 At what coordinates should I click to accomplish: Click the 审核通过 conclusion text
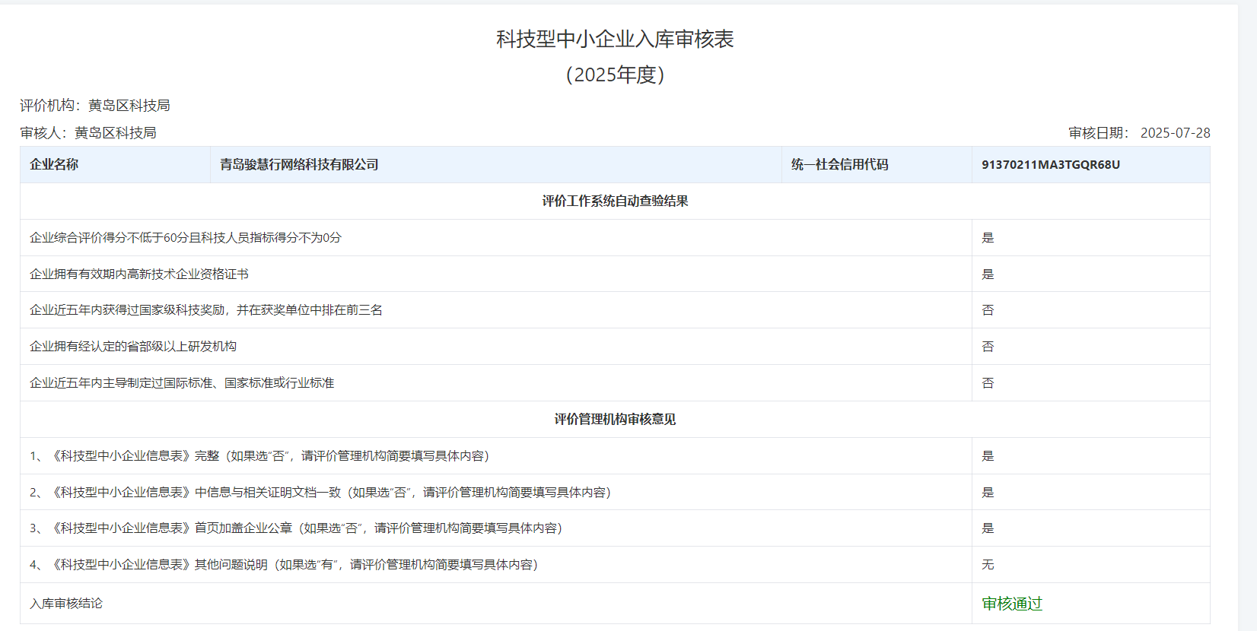tap(1012, 604)
